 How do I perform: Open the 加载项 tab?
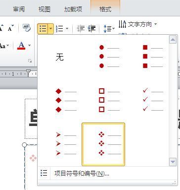click(73, 9)
